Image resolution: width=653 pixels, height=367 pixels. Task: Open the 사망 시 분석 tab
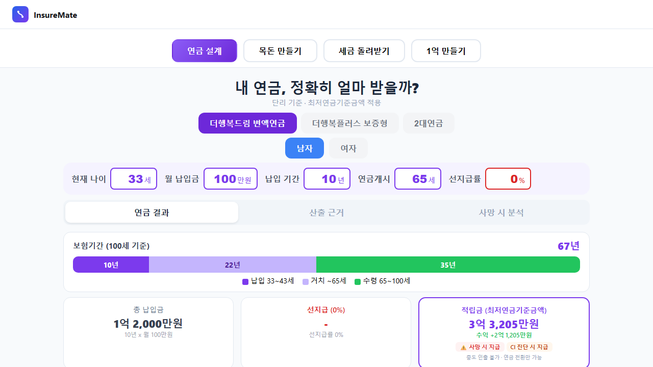coord(501,212)
